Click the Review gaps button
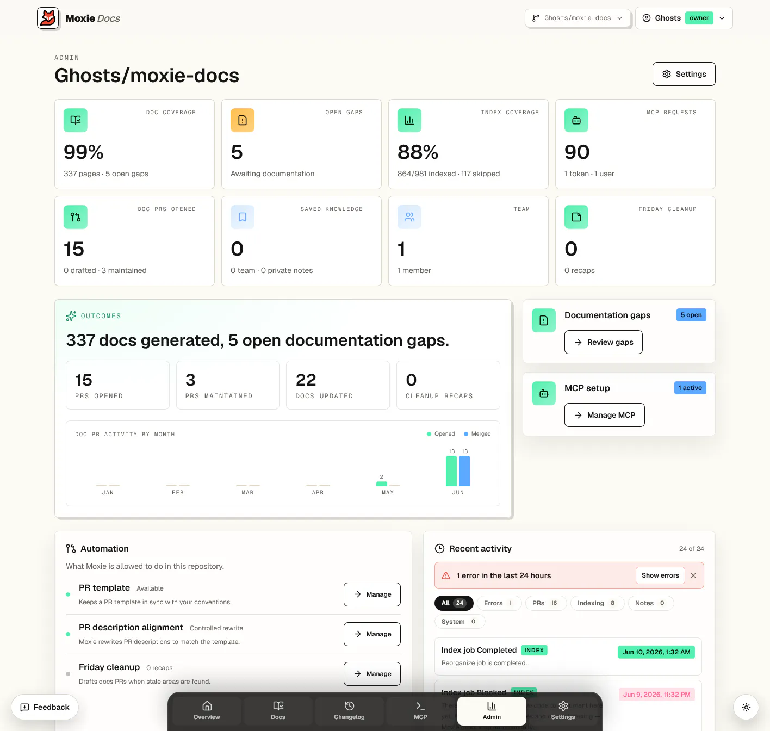The width and height of the screenshot is (770, 731). click(x=604, y=342)
